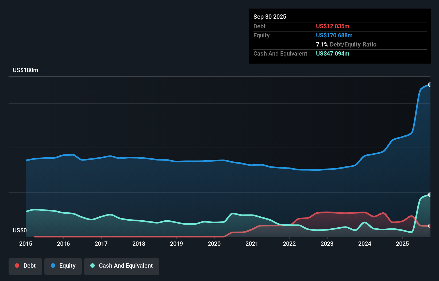The width and height of the screenshot is (439, 281).
Task: Select the 2020 year label on axis
Action: click(x=214, y=244)
